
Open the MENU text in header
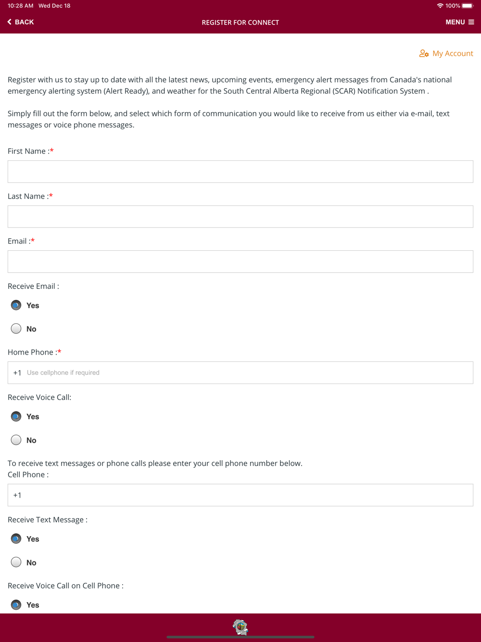click(455, 22)
